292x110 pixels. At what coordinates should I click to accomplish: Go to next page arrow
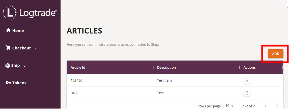coord(277,106)
